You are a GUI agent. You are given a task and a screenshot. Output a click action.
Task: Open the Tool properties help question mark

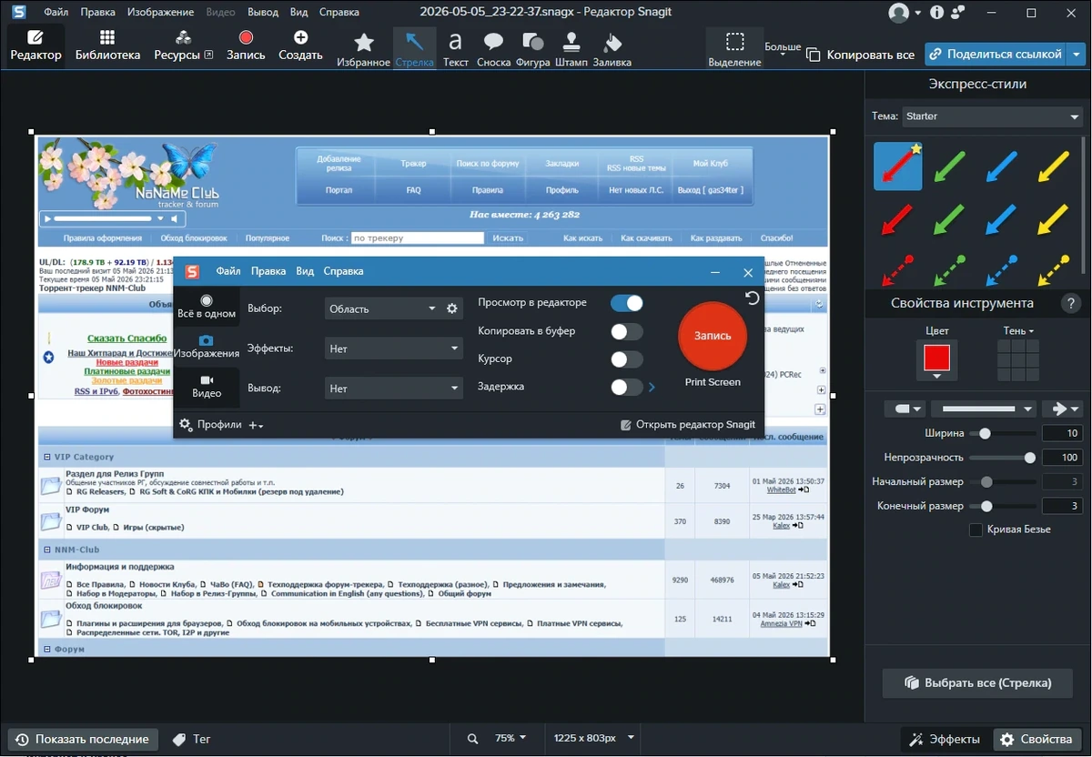(1070, 304)
